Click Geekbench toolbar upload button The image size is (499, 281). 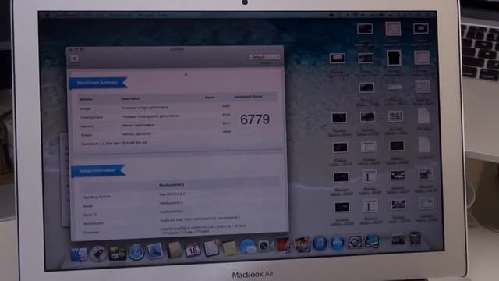(75, 59)
